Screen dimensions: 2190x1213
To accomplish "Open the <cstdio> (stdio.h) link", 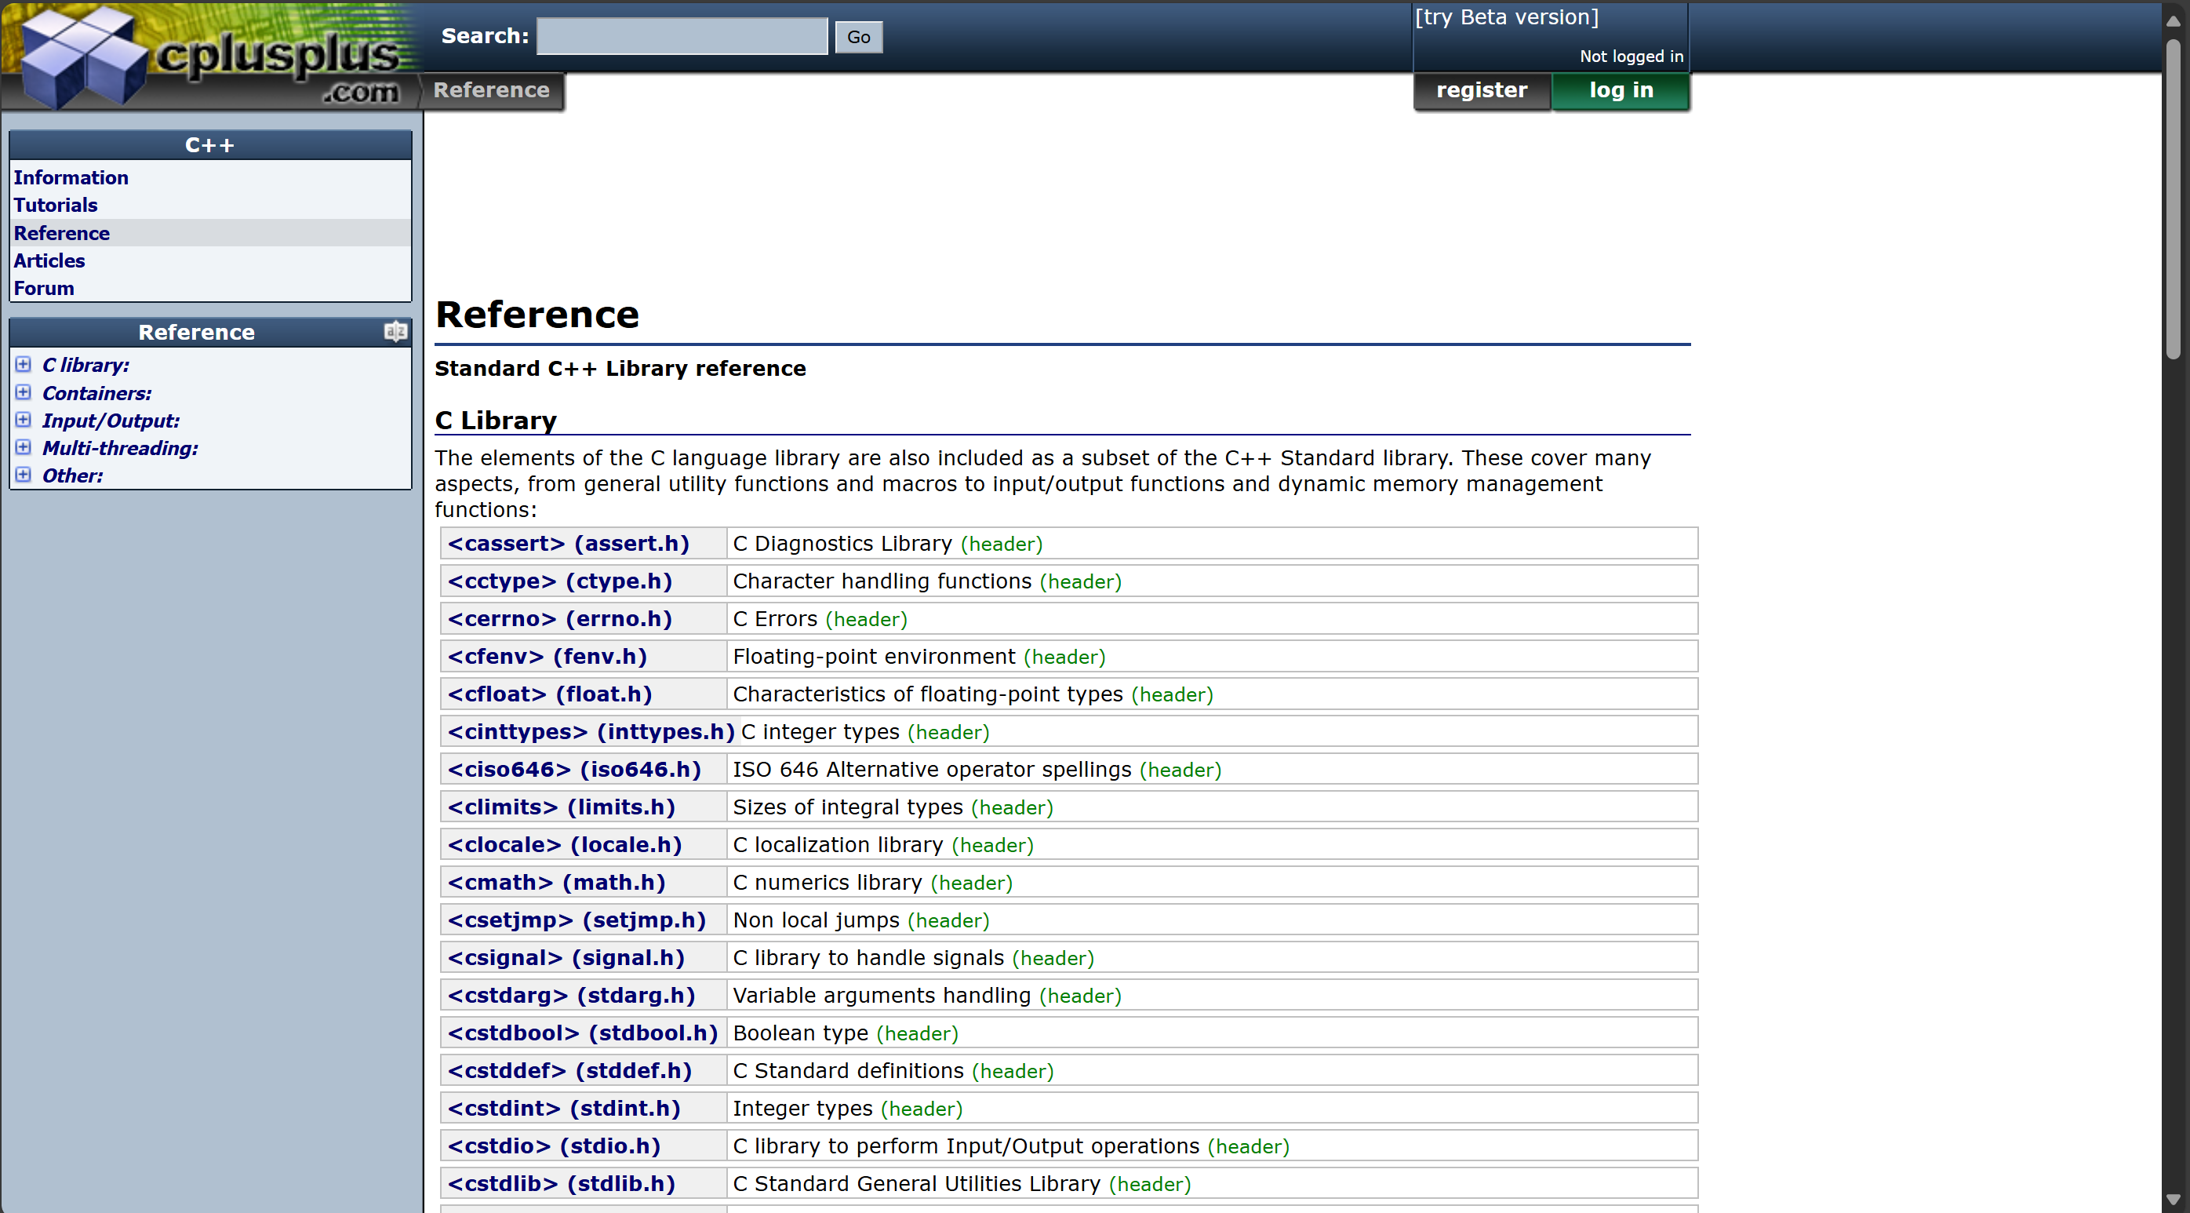I will pyautogui.click(x=554, y=1146).
